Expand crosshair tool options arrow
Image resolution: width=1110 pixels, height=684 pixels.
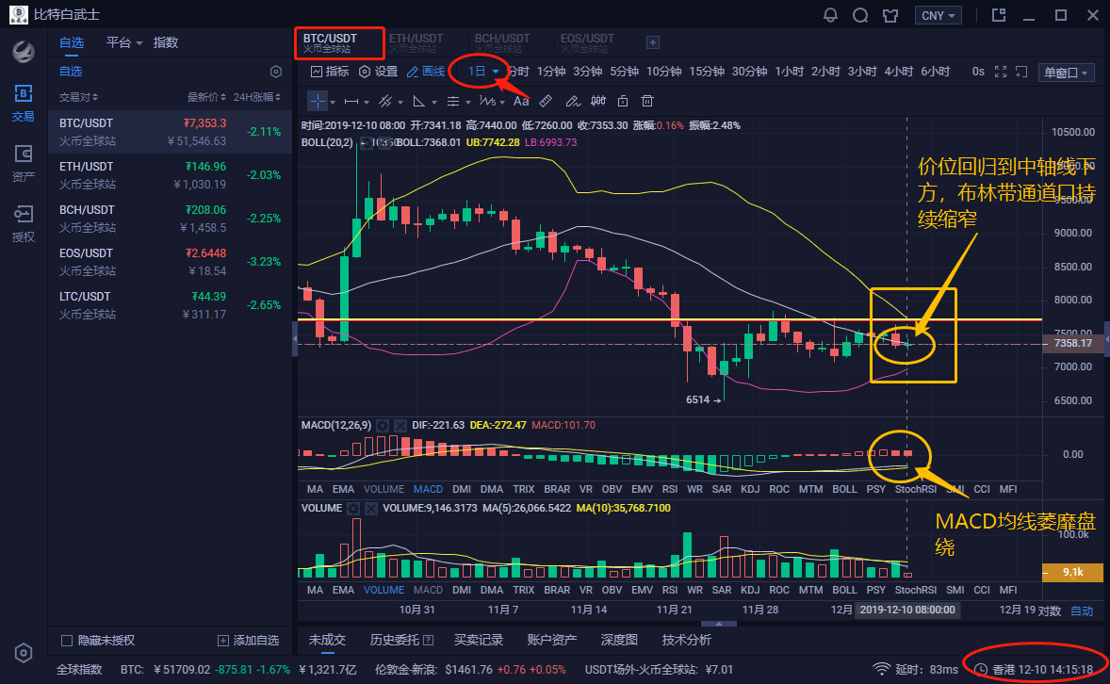[x=332, y=103]
